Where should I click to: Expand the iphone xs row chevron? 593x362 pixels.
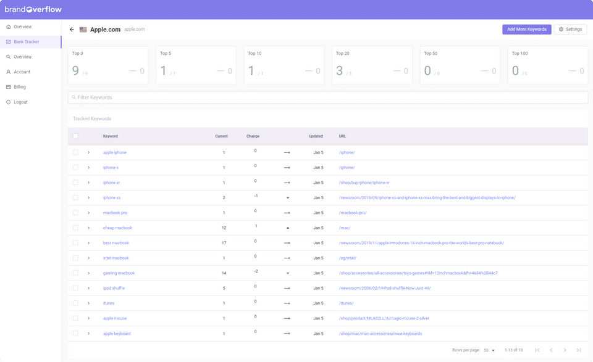tap(88, 198)
